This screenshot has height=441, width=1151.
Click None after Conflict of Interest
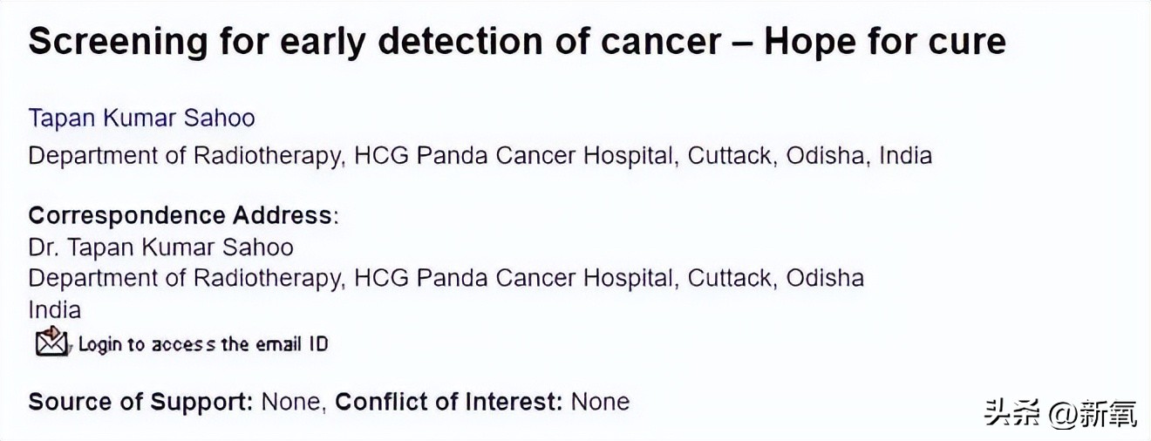point(600,402)
